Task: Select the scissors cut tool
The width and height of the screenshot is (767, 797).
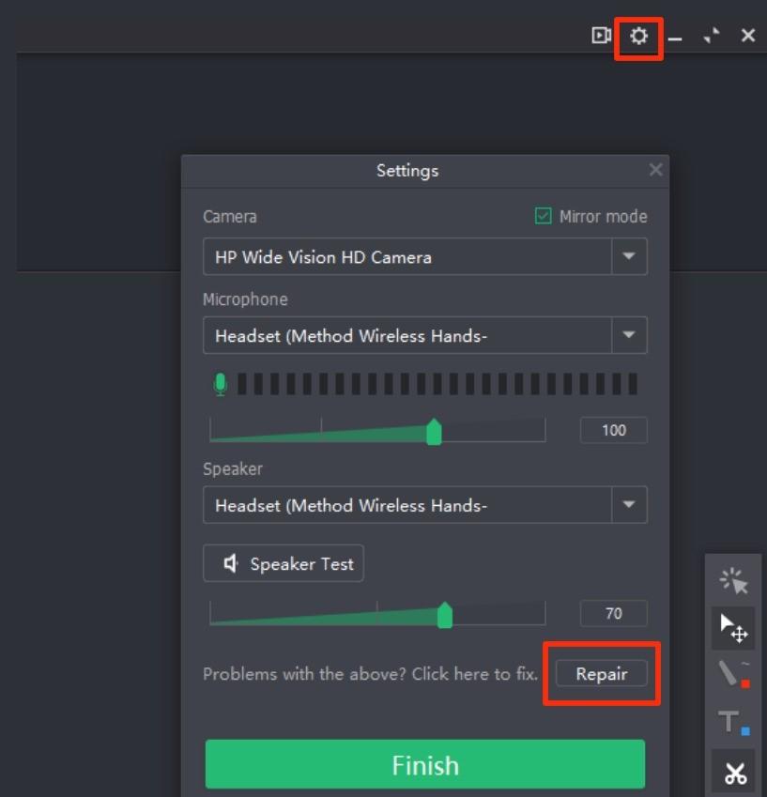Action: pos(734,773)
